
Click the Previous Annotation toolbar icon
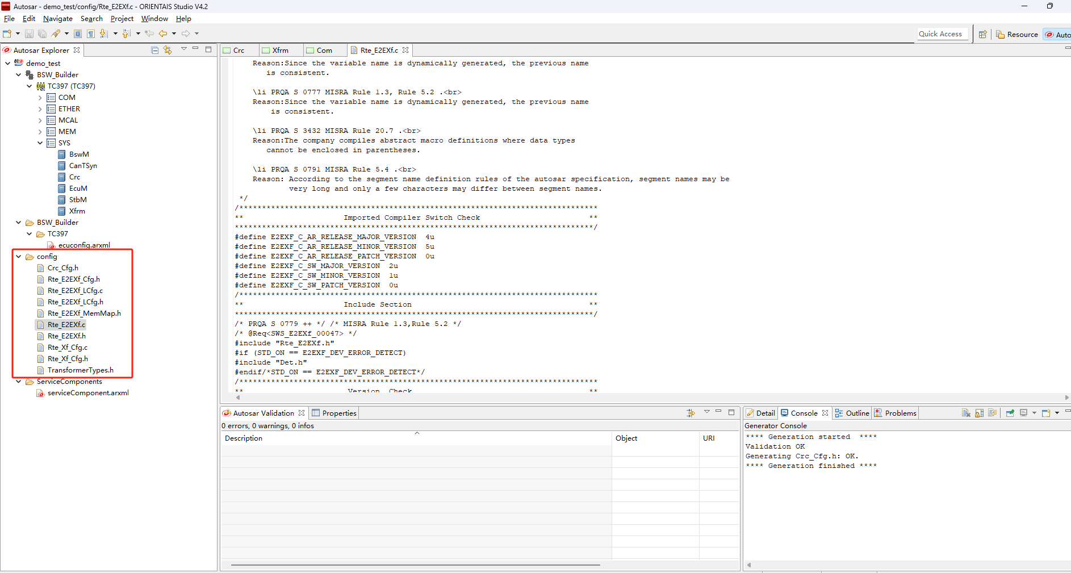(x=126, y=34)
